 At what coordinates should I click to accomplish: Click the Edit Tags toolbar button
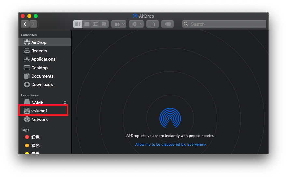[168, 24]
